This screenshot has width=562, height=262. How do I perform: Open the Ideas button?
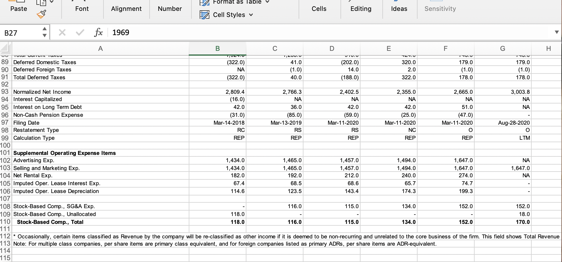click(399, 9)
